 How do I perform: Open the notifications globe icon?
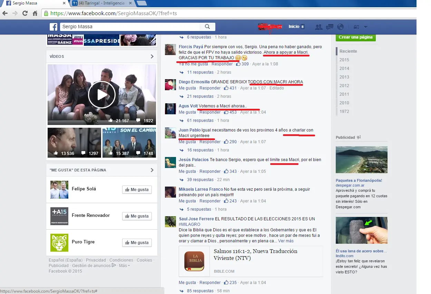coord(340,27)
